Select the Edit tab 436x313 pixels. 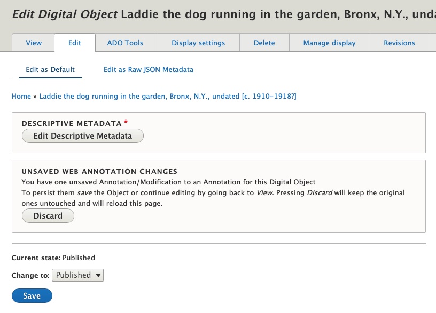coord(75,43)
